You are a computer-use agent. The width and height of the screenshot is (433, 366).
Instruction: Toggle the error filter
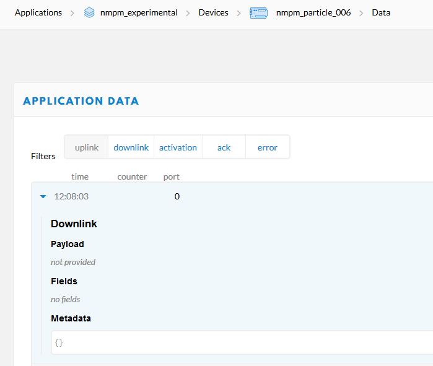(268, 147)
